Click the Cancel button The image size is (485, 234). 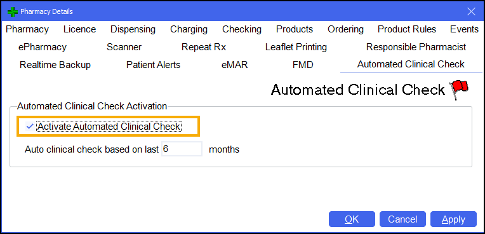tap(402, 219)
